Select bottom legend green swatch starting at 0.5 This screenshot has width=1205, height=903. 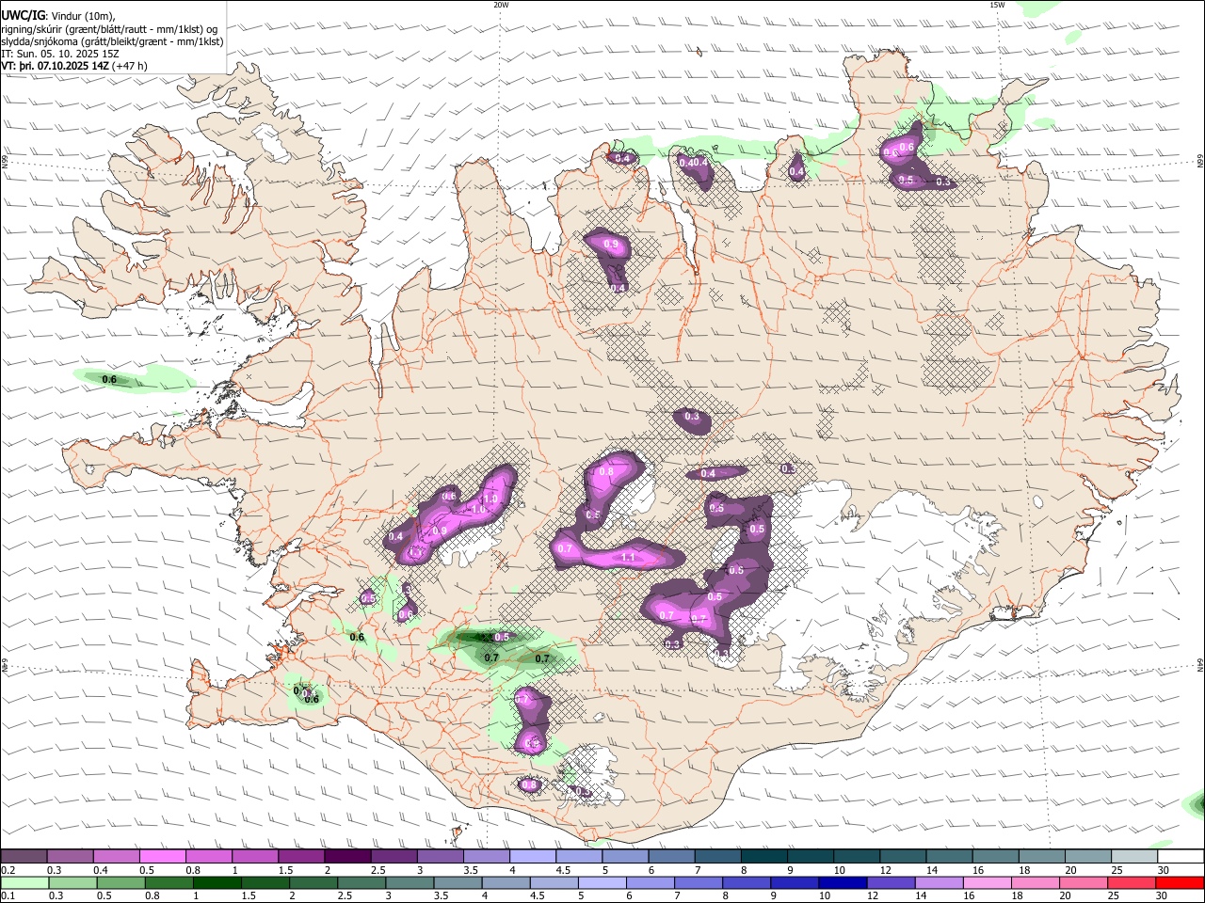120,882
